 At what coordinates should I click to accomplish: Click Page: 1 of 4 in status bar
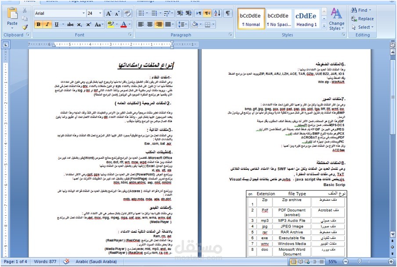click(x=15, y=261)
